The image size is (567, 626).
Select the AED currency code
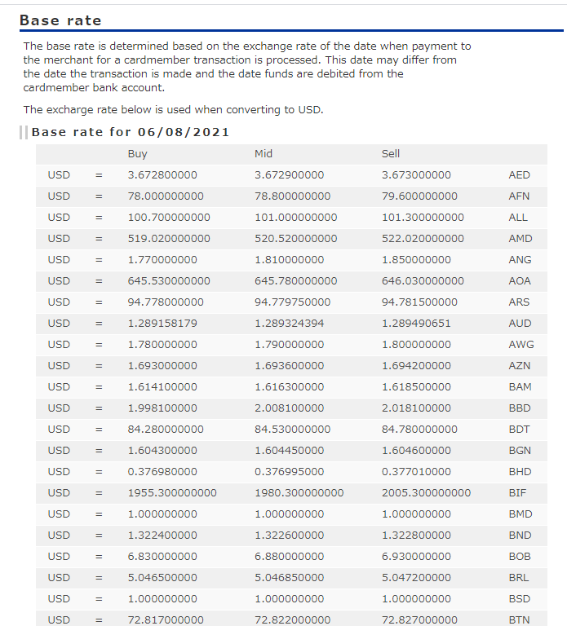(519, 175)
